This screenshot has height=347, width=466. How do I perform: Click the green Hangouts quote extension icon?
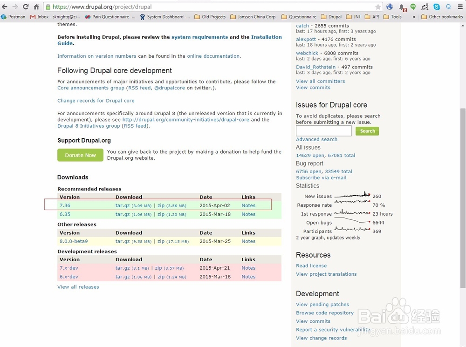[x=413, y=7]
